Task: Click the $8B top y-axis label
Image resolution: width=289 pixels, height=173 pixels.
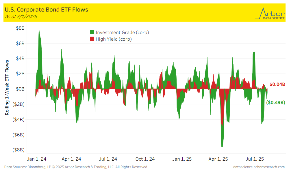Action: tap(21, 28)
